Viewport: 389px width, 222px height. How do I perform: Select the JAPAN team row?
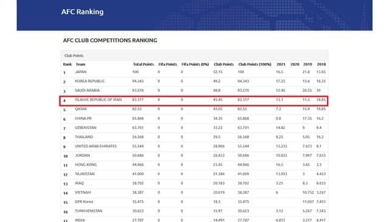194,72
